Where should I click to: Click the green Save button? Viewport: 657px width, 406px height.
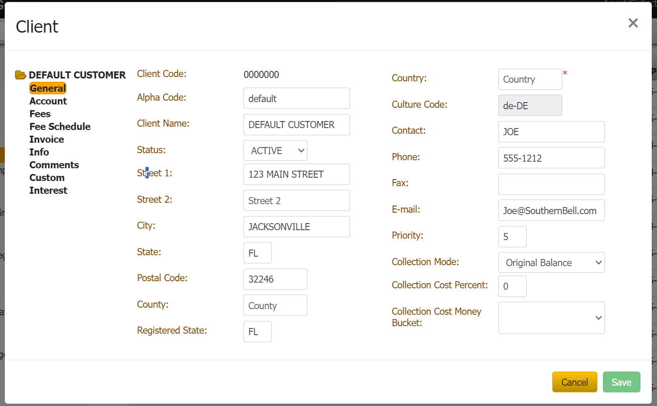[x=621, y=382]
